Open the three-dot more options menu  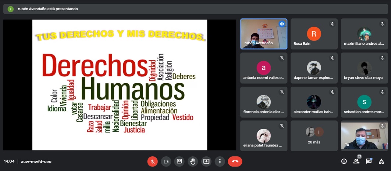pos(220,161)
